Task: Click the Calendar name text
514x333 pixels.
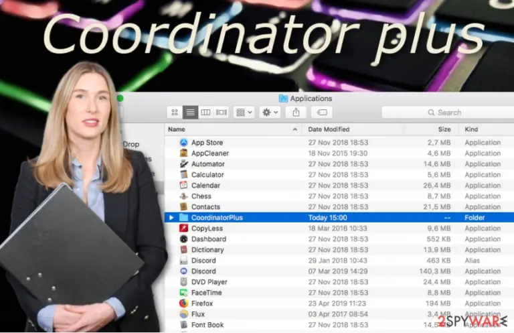Action: [205, 186]
